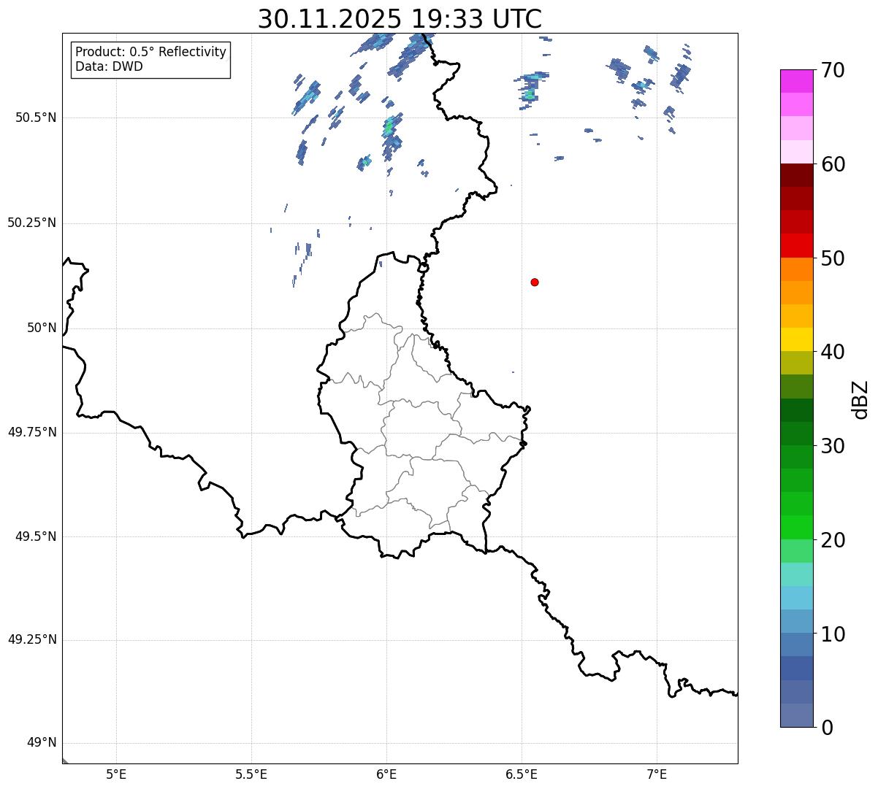Click the latitude label 50.25°N
Screen dimensions: 878x789
[31, 223]
